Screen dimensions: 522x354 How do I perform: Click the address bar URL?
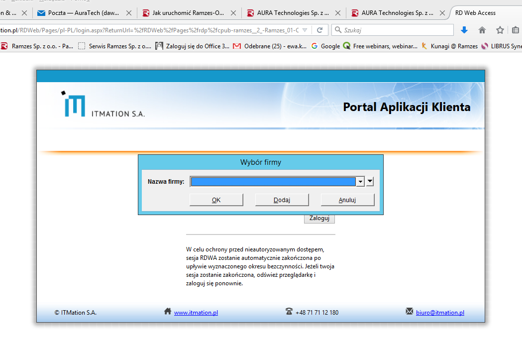point(149,30)
